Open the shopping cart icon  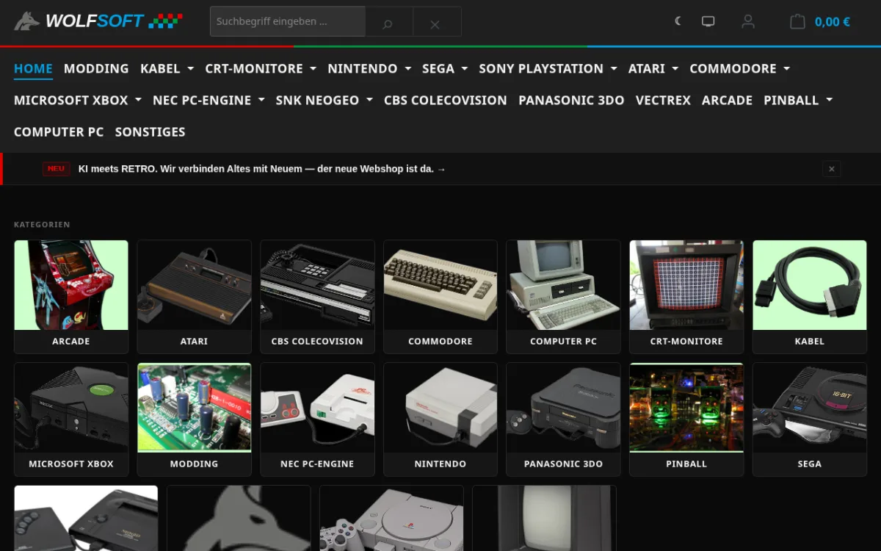point(797,21)
